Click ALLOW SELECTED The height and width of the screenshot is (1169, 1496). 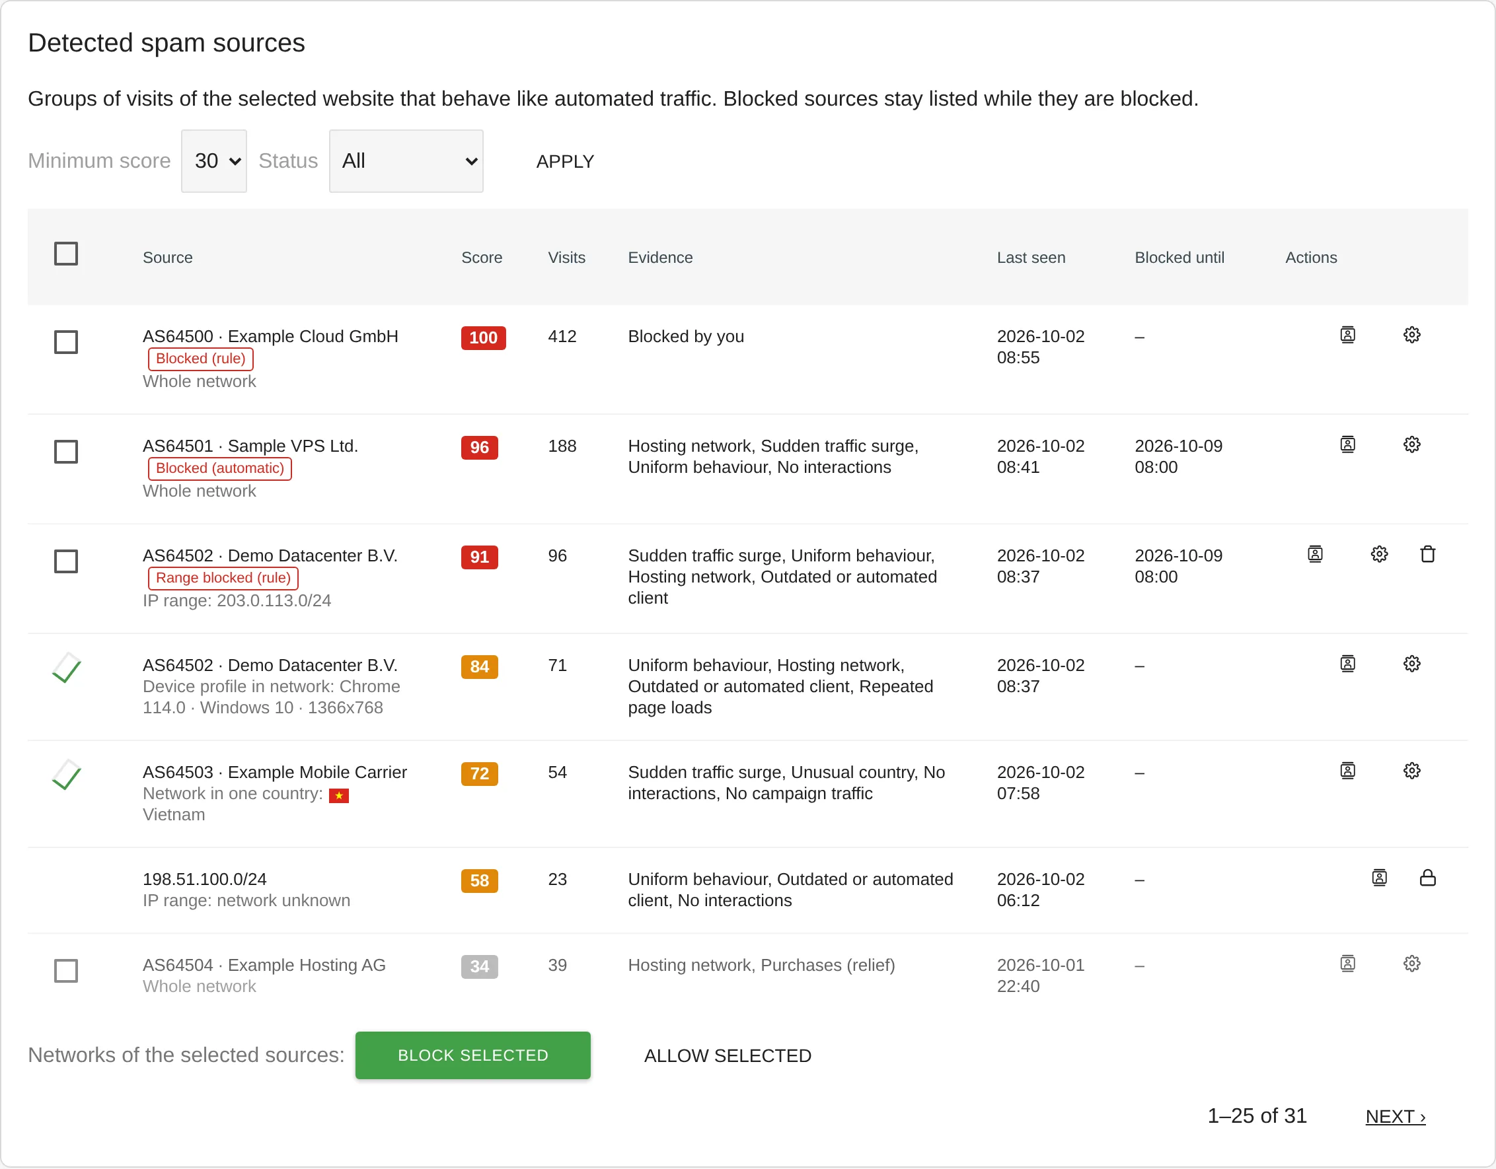pos(728,1056)
